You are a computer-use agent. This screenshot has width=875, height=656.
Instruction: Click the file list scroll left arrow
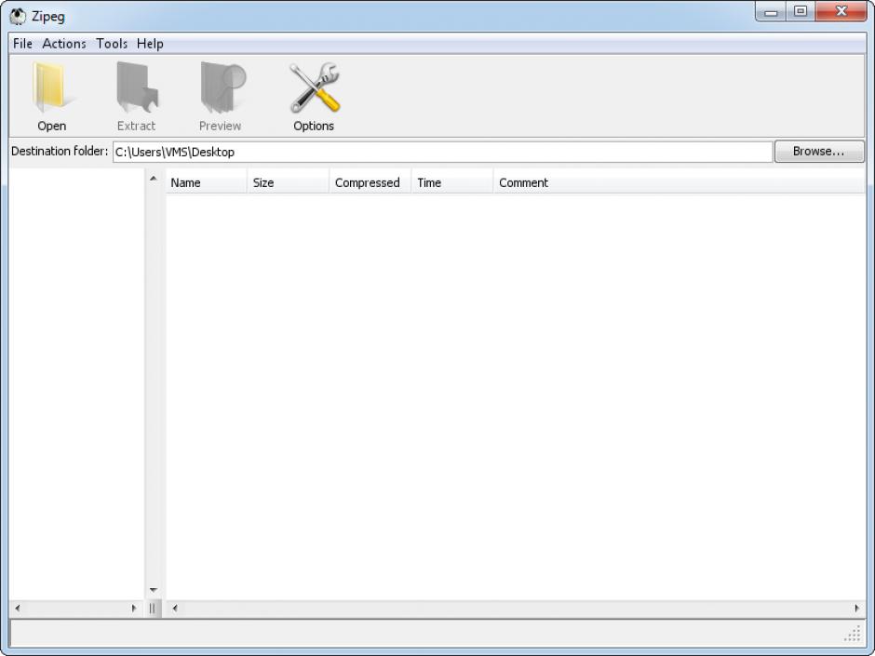pos(175,608)
